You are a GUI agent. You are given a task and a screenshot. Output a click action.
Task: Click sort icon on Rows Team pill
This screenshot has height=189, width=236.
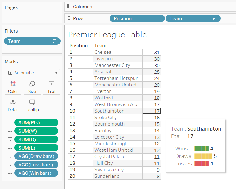(x=215, y=19)
